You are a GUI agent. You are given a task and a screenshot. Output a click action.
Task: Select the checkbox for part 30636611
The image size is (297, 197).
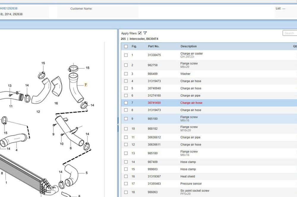[126, 145]
